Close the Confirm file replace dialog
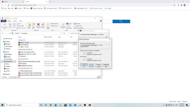The width and height of the screenshot is (190, 107). (x=110, y=40)
